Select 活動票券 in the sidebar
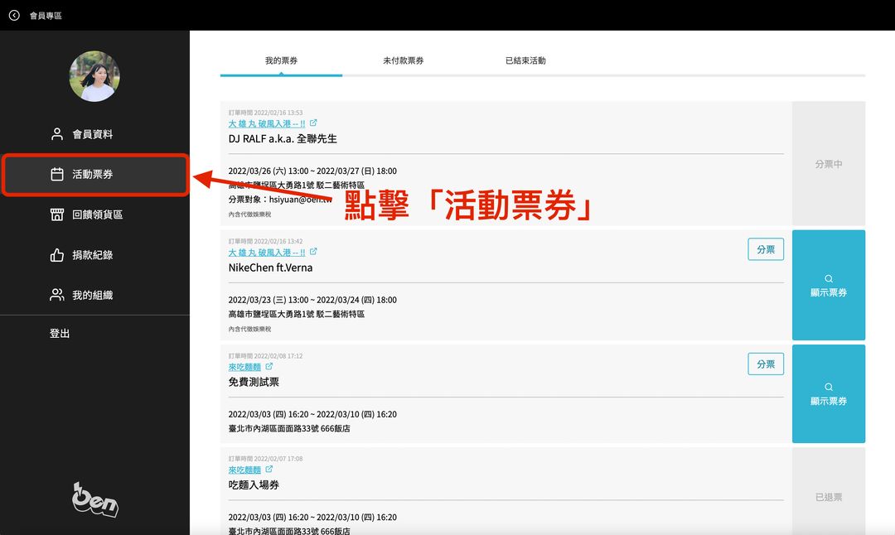The image size is (895, 535). [92, 174]
